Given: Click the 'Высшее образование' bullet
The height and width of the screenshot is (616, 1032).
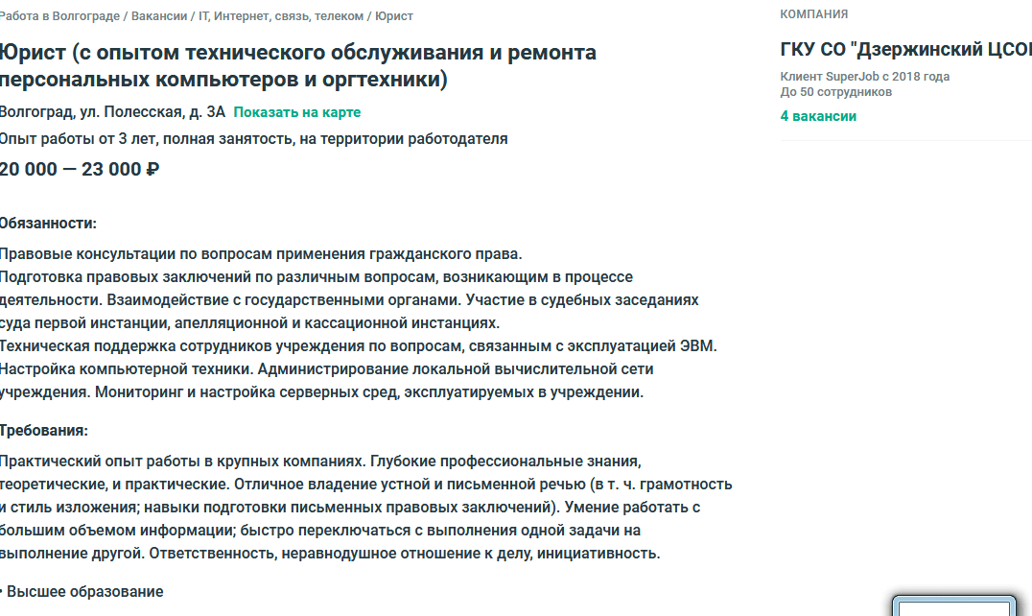Looking at the screenshot, I should coord(82,592).
